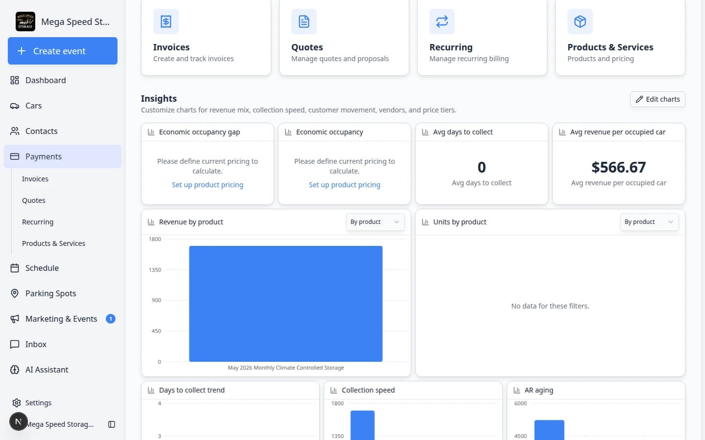
Task: Click the user avatar N
Action: pyautogui.click(x=19, y=421)
